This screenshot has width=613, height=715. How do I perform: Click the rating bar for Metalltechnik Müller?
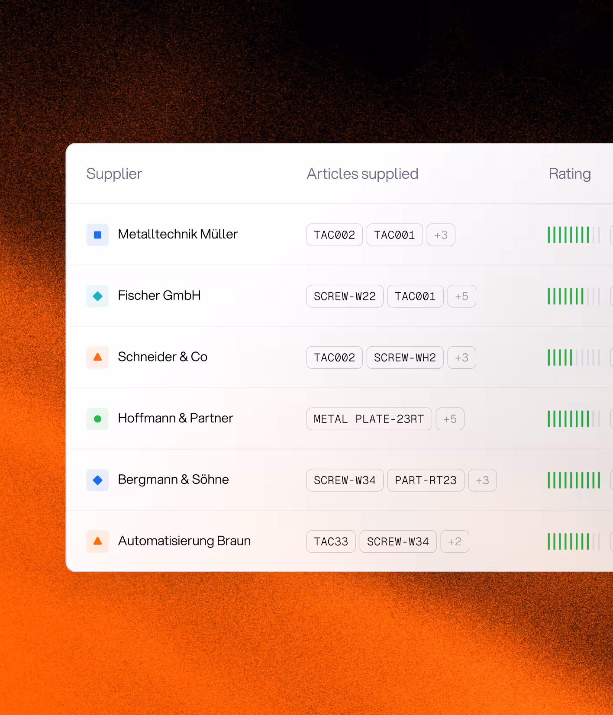tap(574, 235)
